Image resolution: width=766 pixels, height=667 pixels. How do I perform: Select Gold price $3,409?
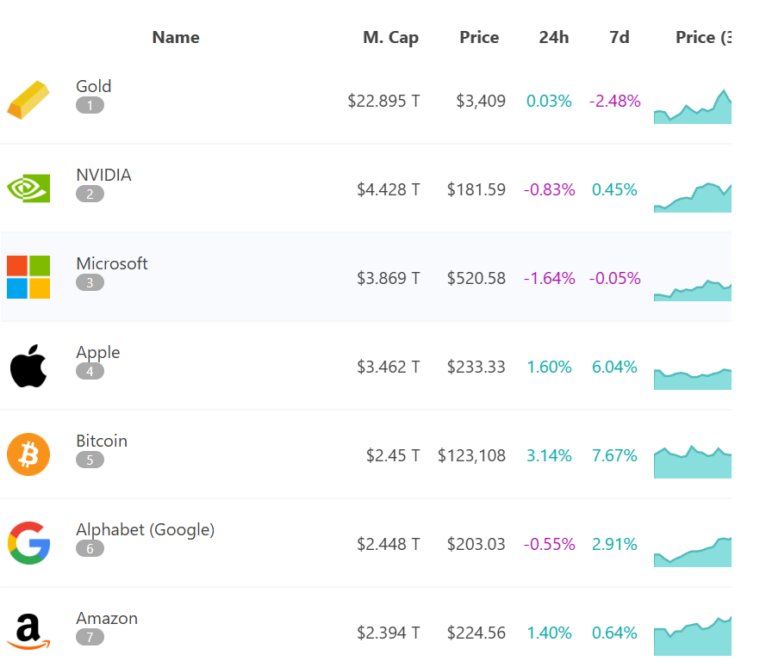pyautogui.click(x=481, y=101)
